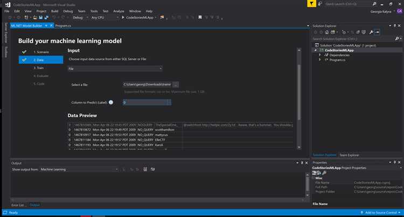Switch to the Error List tab
The height and width of the screenshot is (217, 404).
(18, 205)
